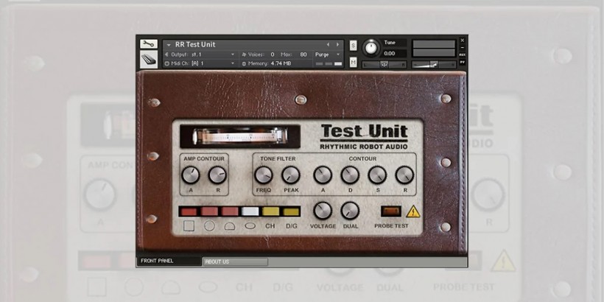Expand the Purge dropdown menu
This screenshot has width=604, height=302.
coord(328,54)
